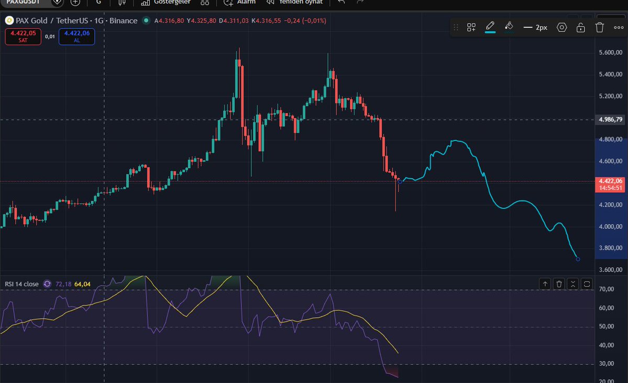Click the RSI scale 70,00 label
Screen dimensions: 628x383
tap(607, 289)
